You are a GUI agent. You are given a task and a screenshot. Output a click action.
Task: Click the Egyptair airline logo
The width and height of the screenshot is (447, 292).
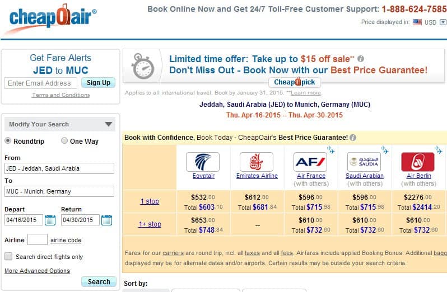(x=203, y=162)
